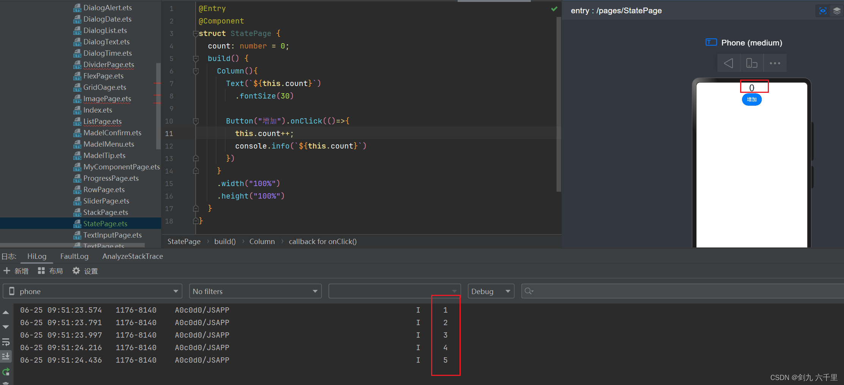Screen dimensions: 844x385
Task: Open ProgressPage.ets file
Action: pyautogui.click(x=111, y=178)
